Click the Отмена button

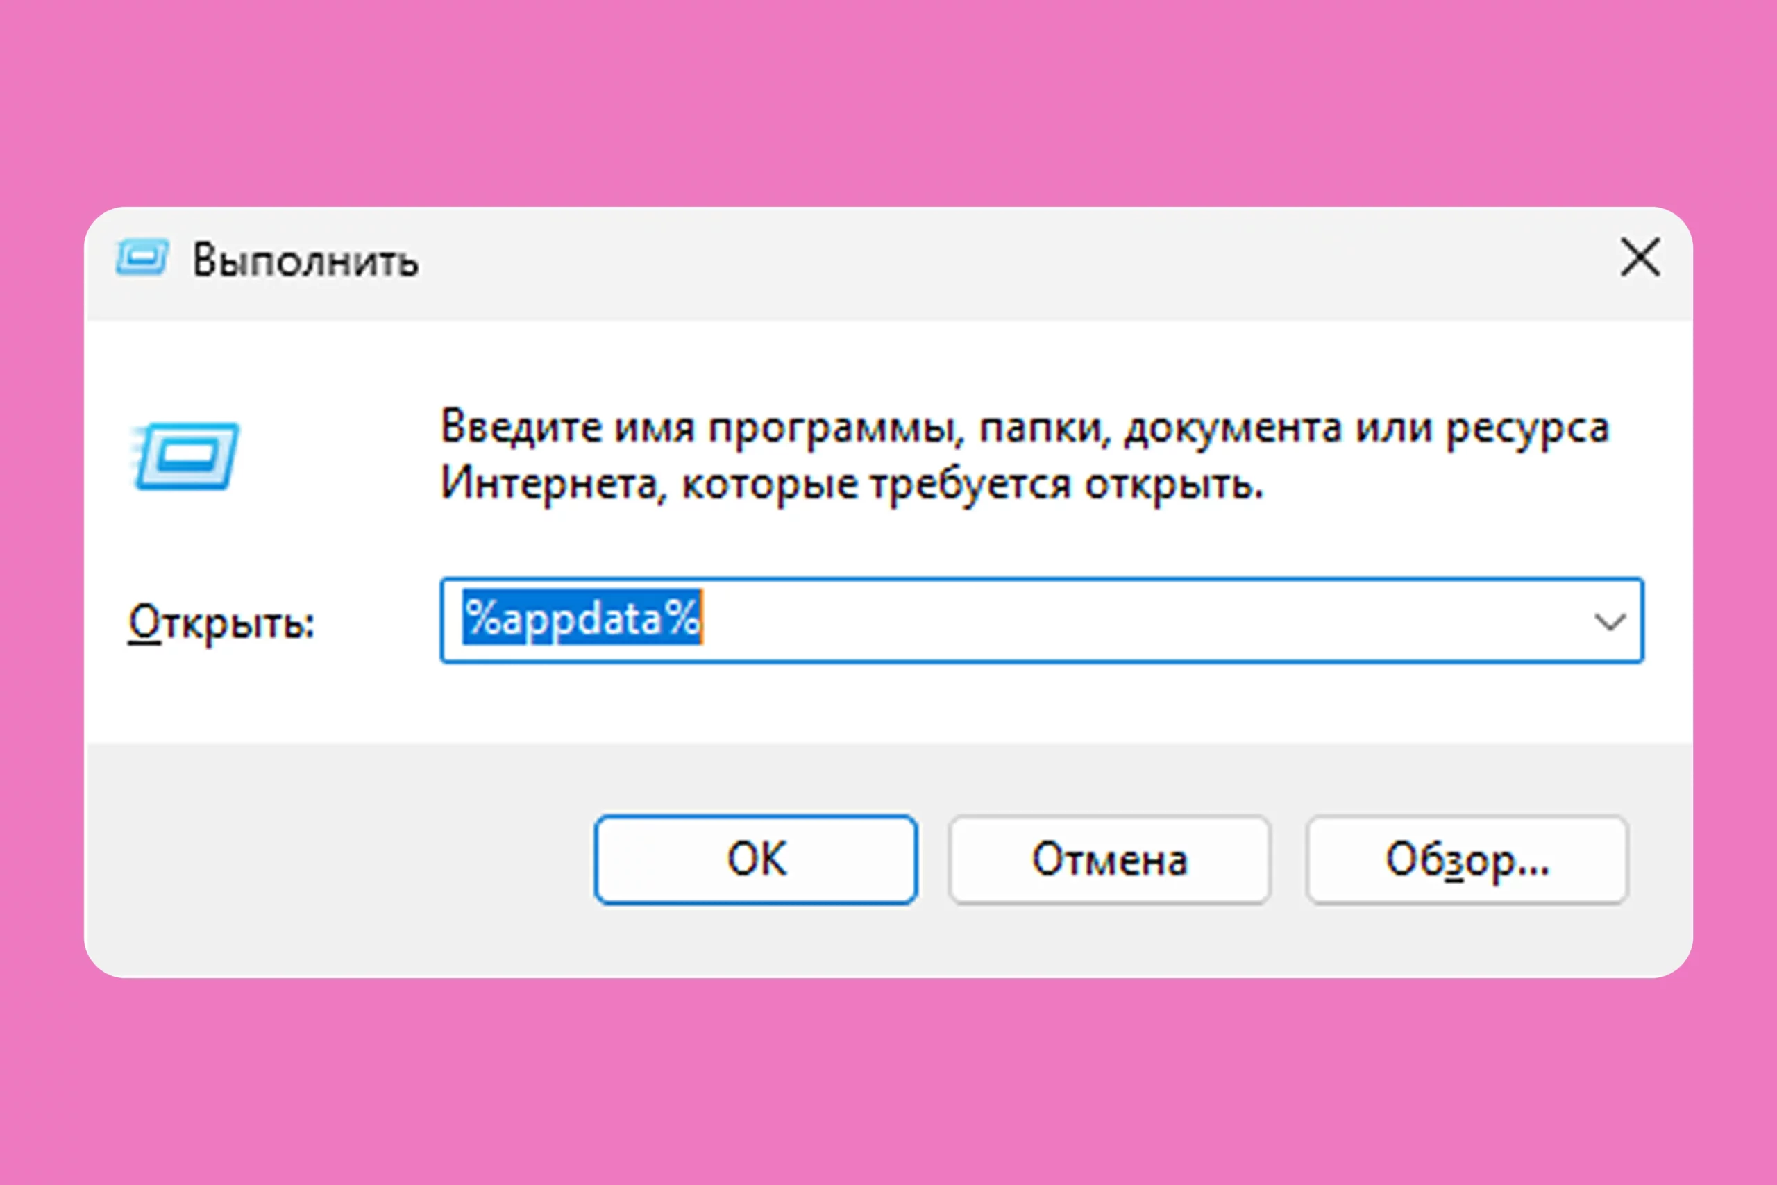[1109, 859]
